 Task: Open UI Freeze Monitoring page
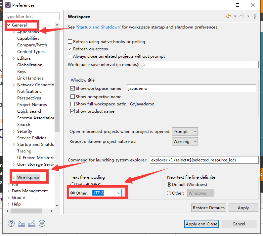pos(36,158)
